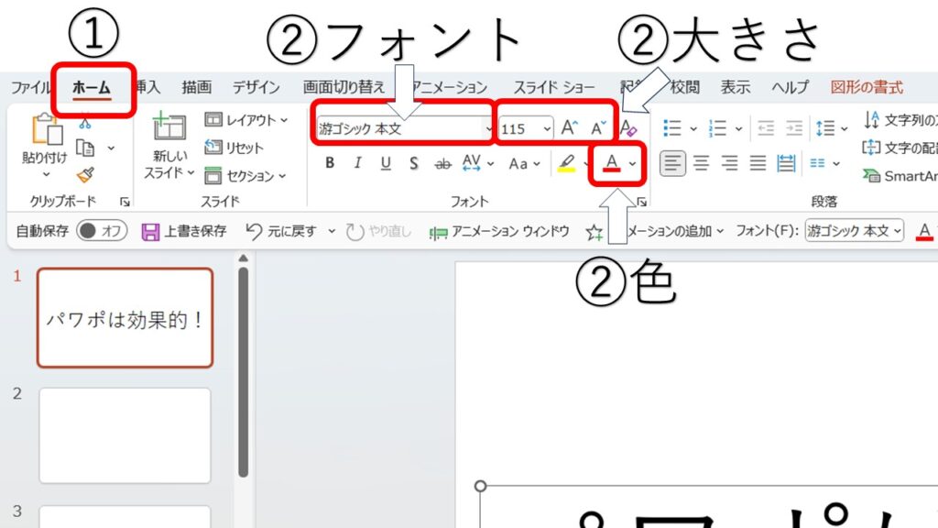The image size is (938, 528).
Task: Select slide 1 thumbnail パワポは効果的！
Action: coord(125,318)
